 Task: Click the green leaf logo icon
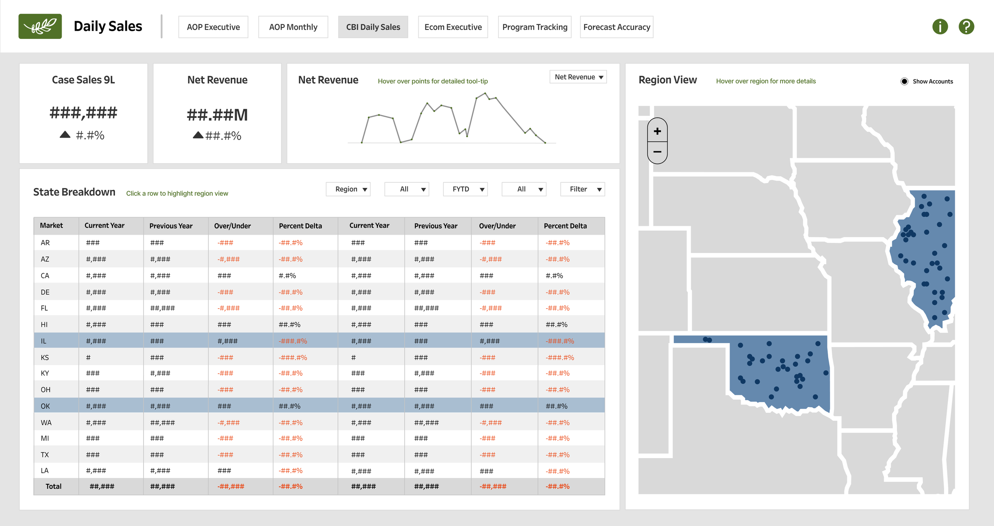click(40, 27)
